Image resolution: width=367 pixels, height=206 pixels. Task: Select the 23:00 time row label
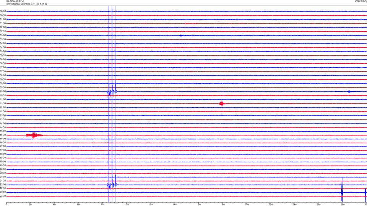[3, 192]
